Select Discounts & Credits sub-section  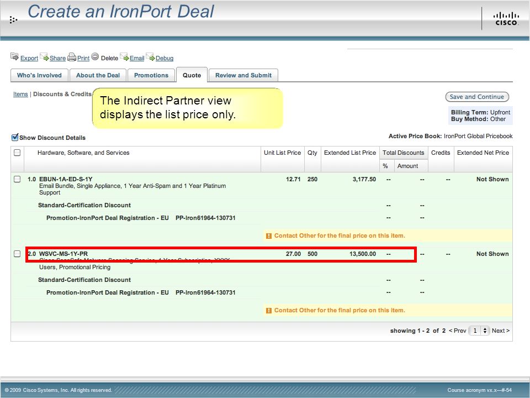[x=62, y=94]
